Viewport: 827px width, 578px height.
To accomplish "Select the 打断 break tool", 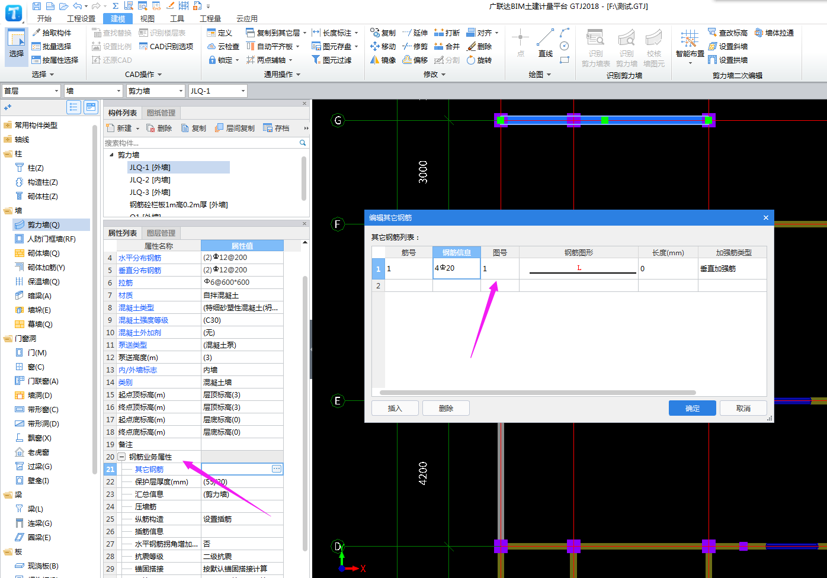I will tap(447, 33).
